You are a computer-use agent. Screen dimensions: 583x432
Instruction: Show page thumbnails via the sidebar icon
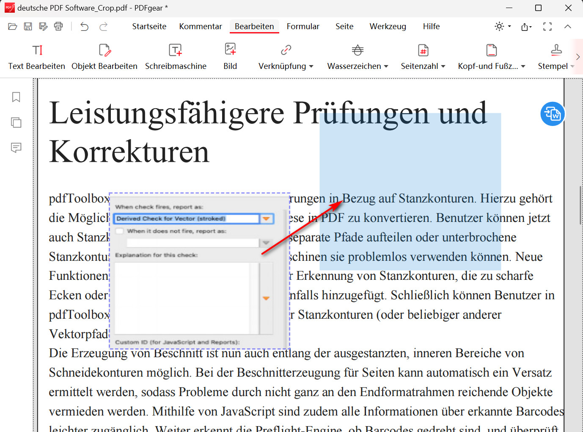[x=16, y=123]
